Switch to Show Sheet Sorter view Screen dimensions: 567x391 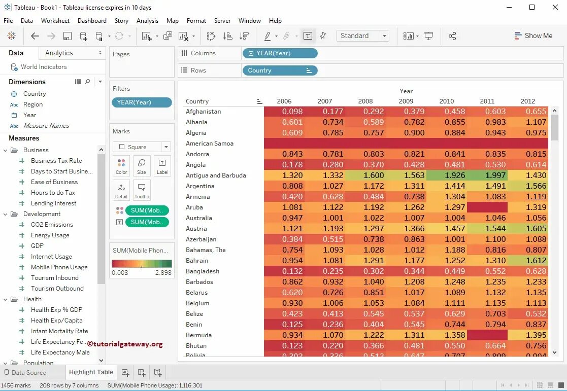click(540, 385)
